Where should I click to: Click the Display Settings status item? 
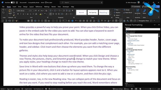117,89
